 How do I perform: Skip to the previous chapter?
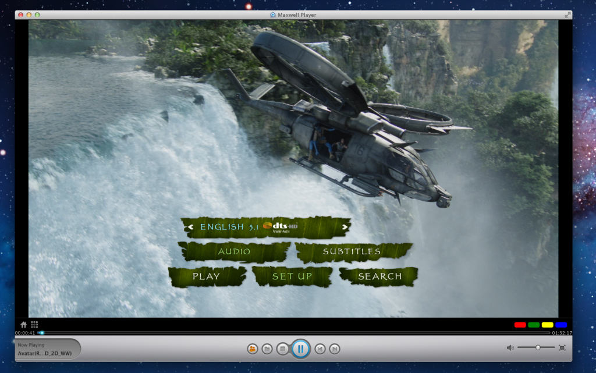point(320,348)
